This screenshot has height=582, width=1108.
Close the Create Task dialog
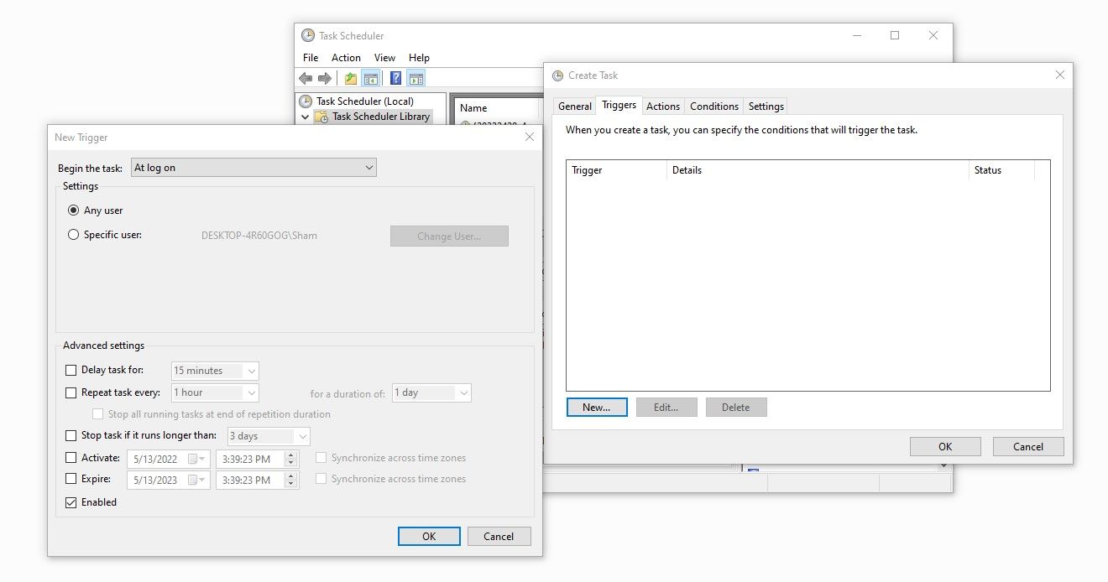tap(1059, 75)
